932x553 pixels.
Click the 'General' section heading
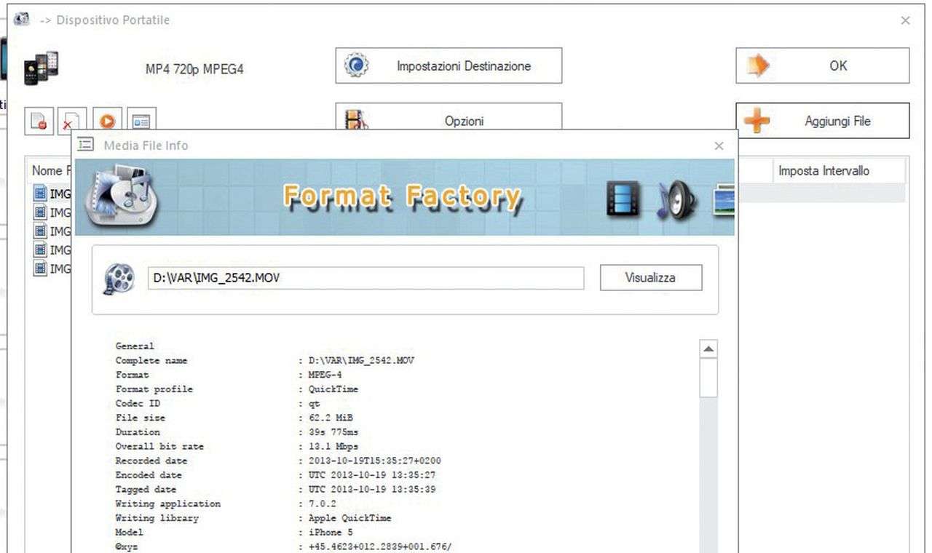[135, 346]
